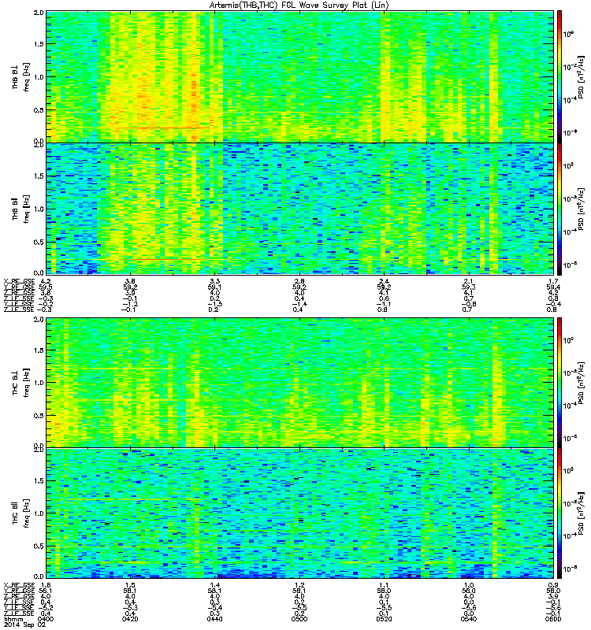Click the PSD color bar of THB B-parallel panel
Screen dimensions: 591x630
coord(559,209)
